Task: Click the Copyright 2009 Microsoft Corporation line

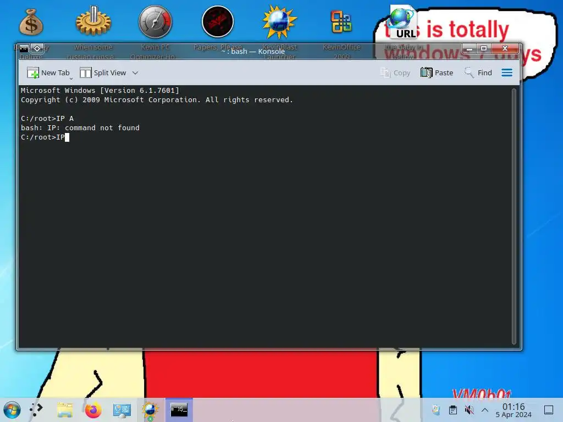Action: tap(157, 100)
